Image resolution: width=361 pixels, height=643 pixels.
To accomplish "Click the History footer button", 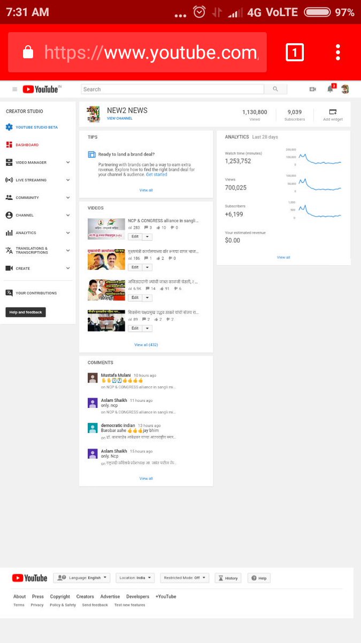I will click(x=228, y=578).
